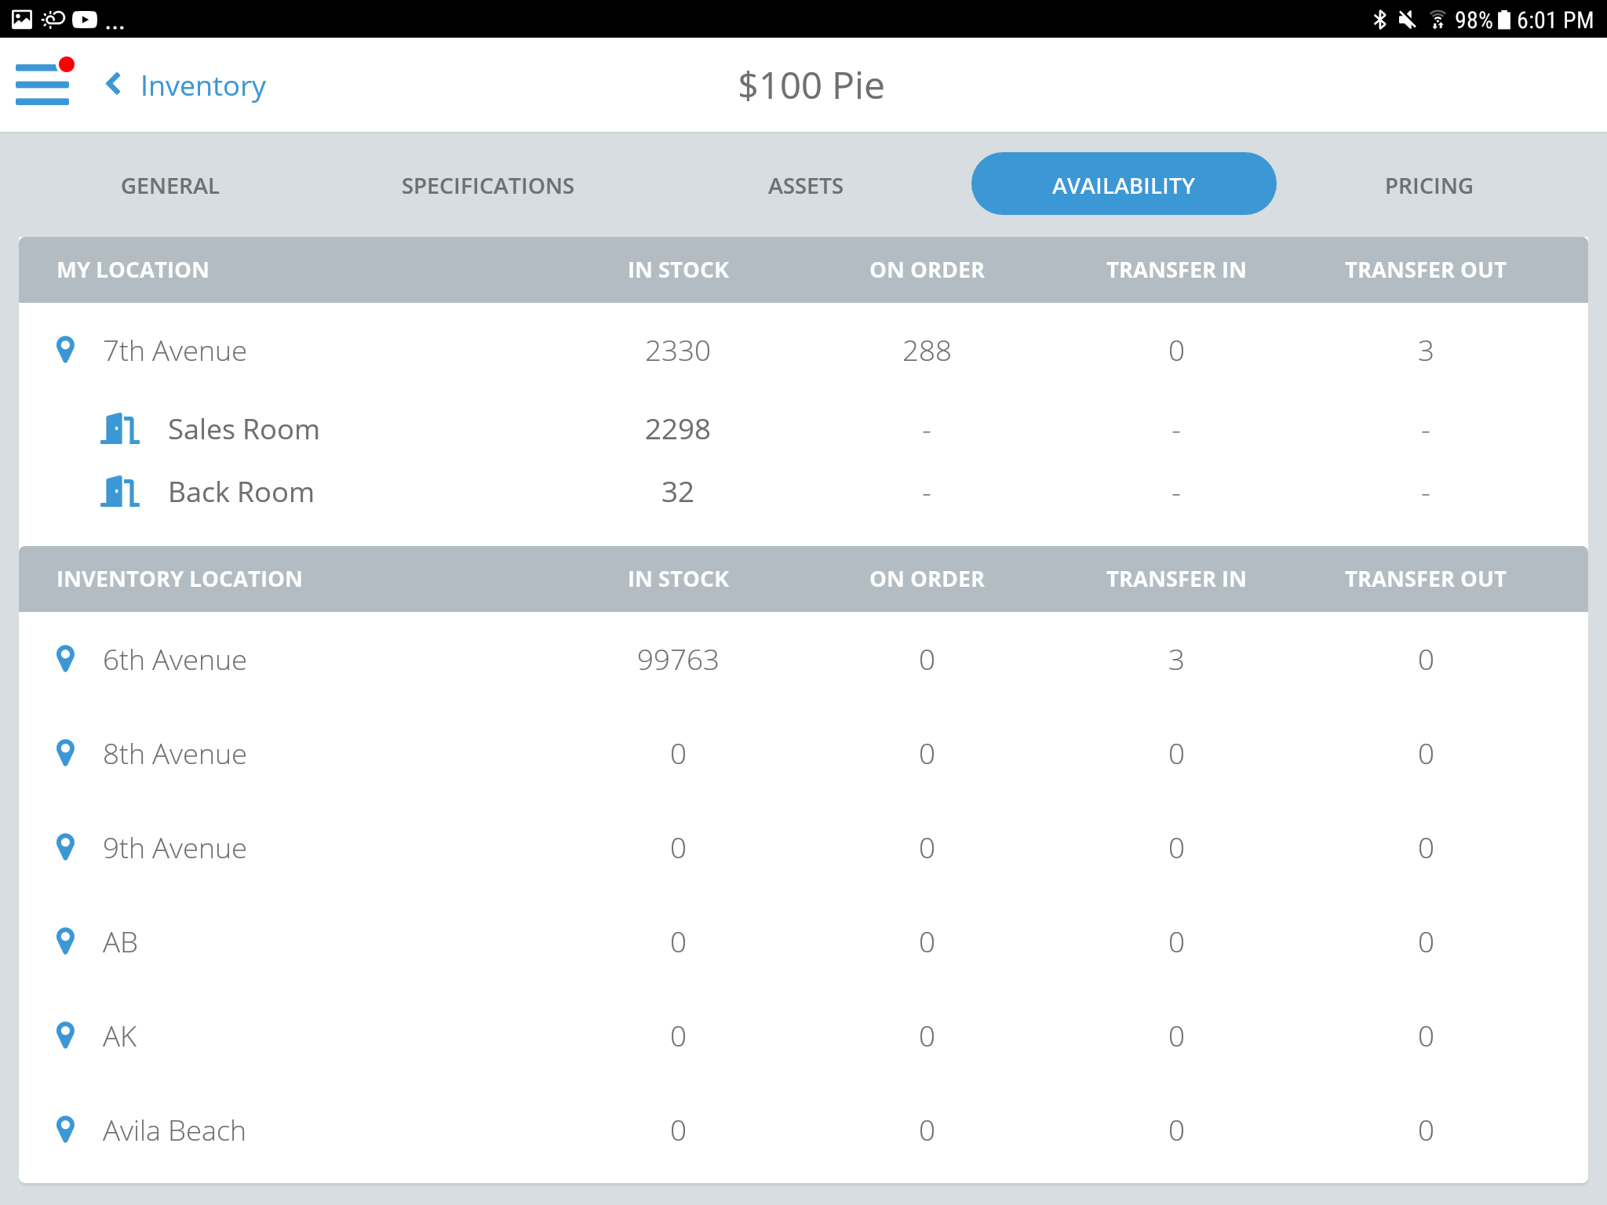Open the hamburger menu with notification badge
The image size is (1607, 1205).
(43, 85)
